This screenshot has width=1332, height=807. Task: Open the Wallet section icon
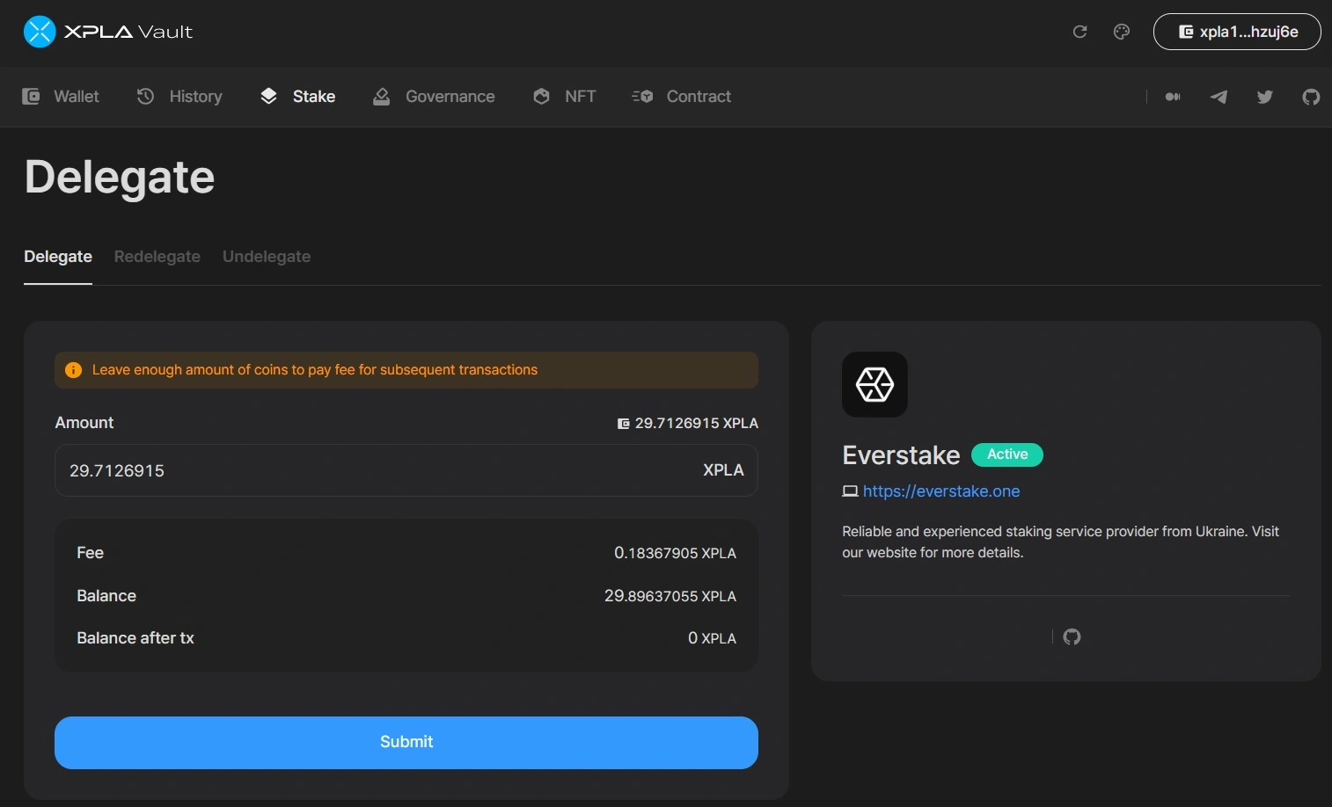(x=32, y=96)
